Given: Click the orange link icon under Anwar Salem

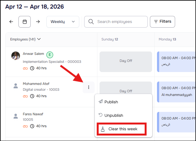Looking at the screenshot, I should [25, 68].
